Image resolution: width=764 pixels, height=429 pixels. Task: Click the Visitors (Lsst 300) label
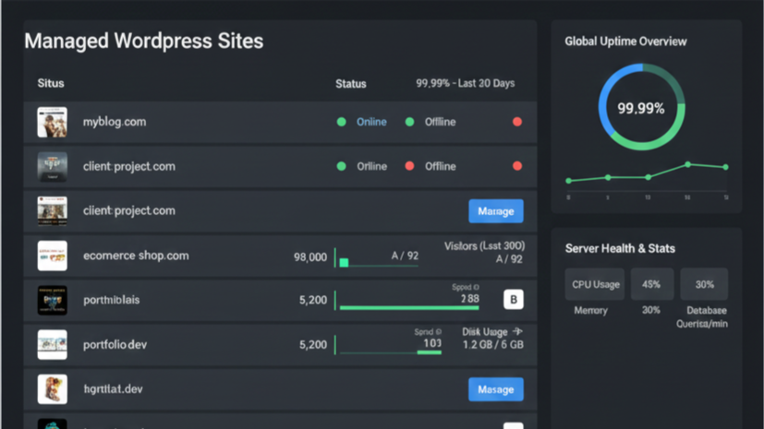[484, 246]
